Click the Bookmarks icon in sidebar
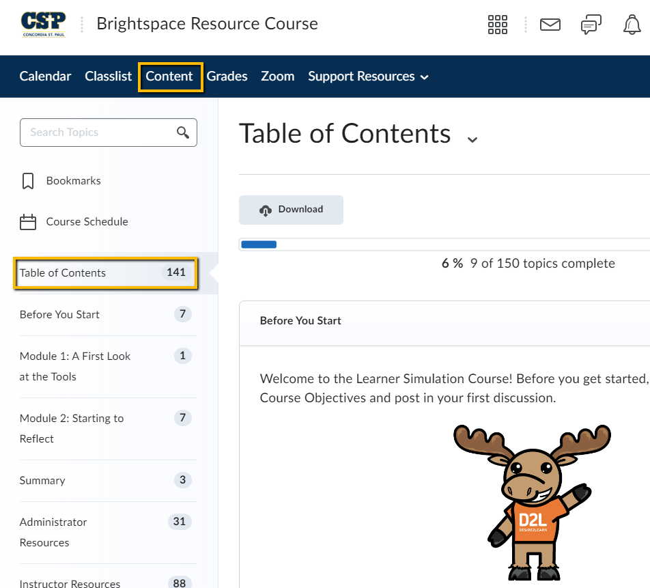 click(28, 181)
